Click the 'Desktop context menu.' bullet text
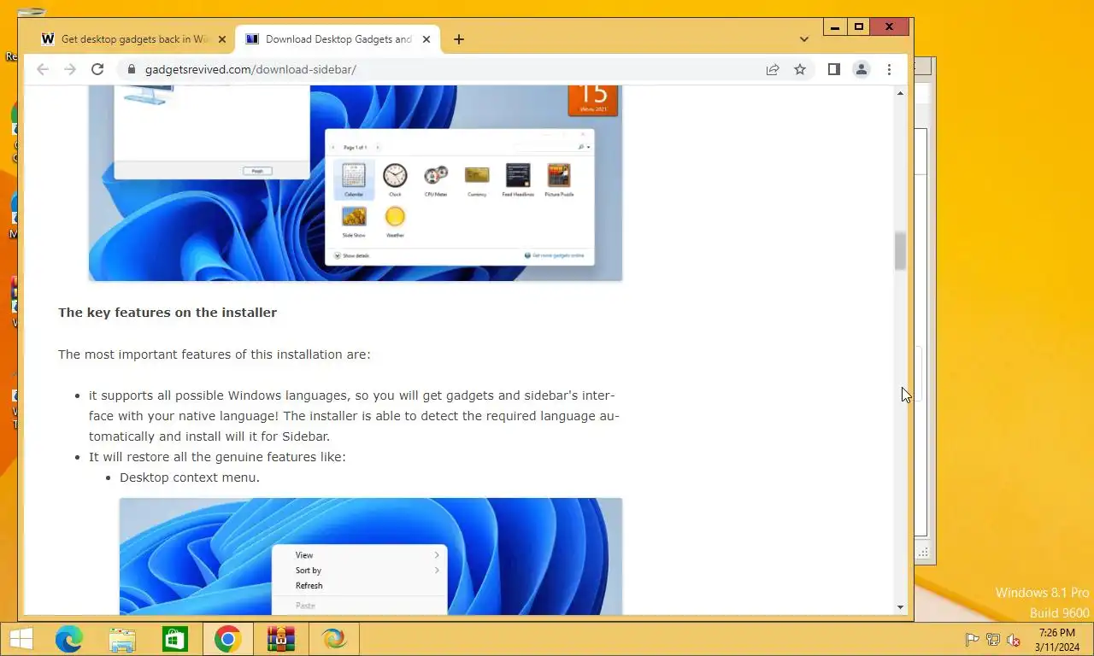Viewport: 1094px width, 656px height. tap(190, 477)
